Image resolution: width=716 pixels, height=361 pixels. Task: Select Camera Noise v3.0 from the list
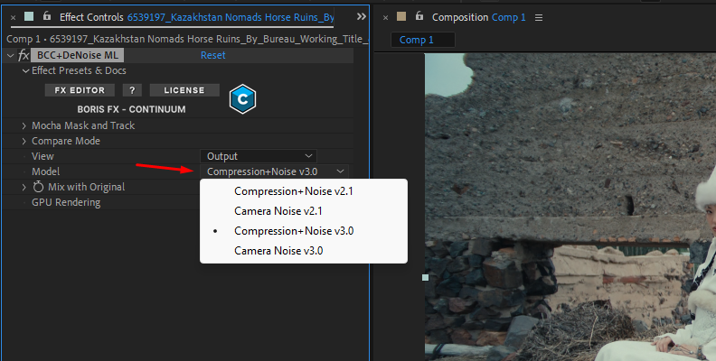(x=278, y=250)
